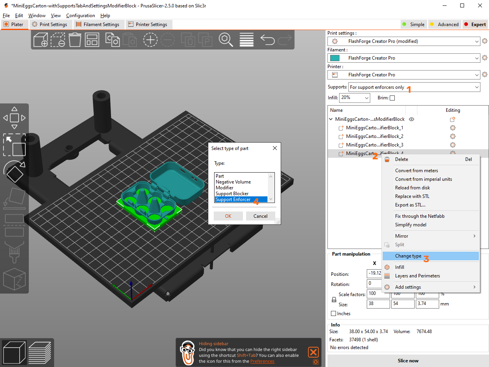
Task: Open the Filament preset dropdown
Action: click(x=404, y=58)
